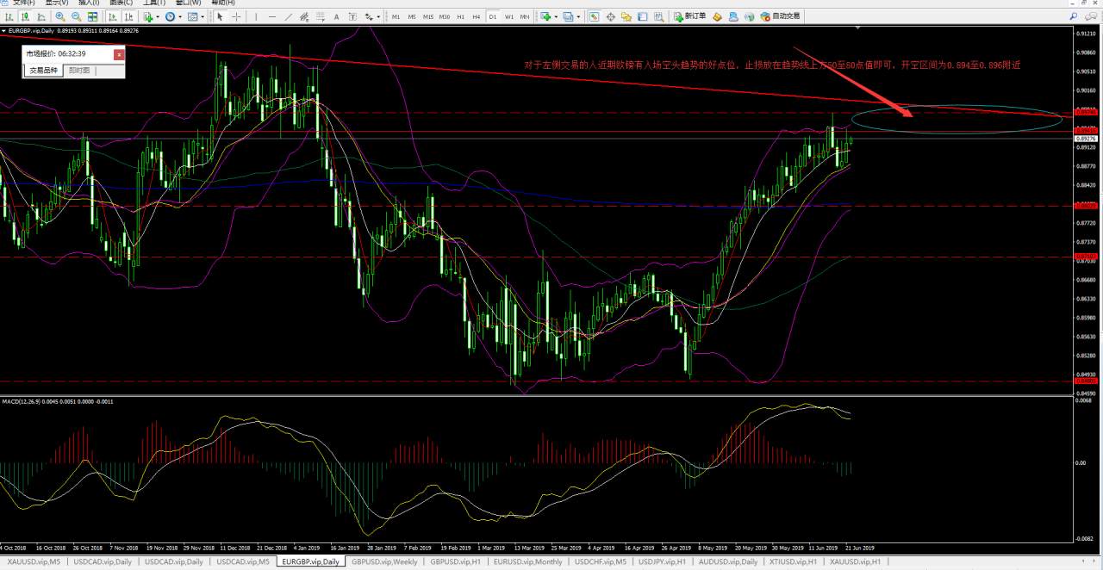Expand the profiles dropdown arrow

[578, 16]
